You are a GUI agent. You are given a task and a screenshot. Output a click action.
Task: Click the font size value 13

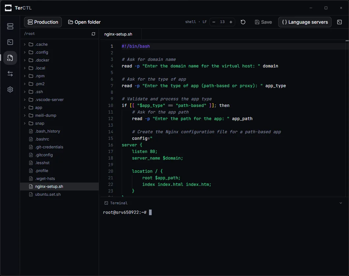pos(222,22)
